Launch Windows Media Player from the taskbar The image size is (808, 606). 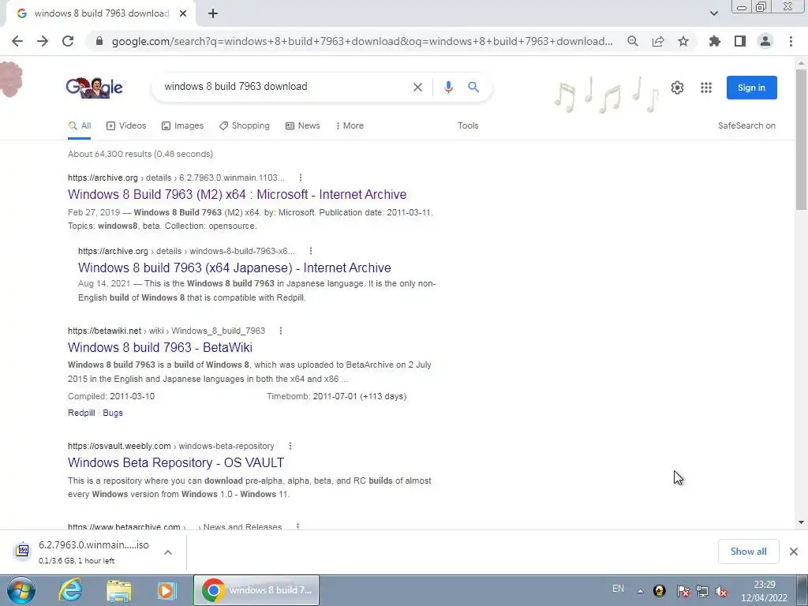point(167,590)
